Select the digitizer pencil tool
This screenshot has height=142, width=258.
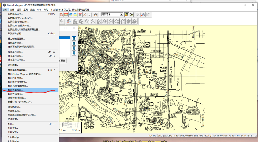click(85, 15)
